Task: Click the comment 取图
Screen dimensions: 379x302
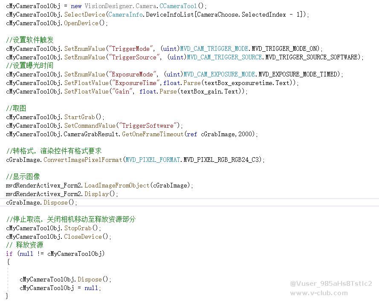Action: pyautogui.click(x=16, y=108)
